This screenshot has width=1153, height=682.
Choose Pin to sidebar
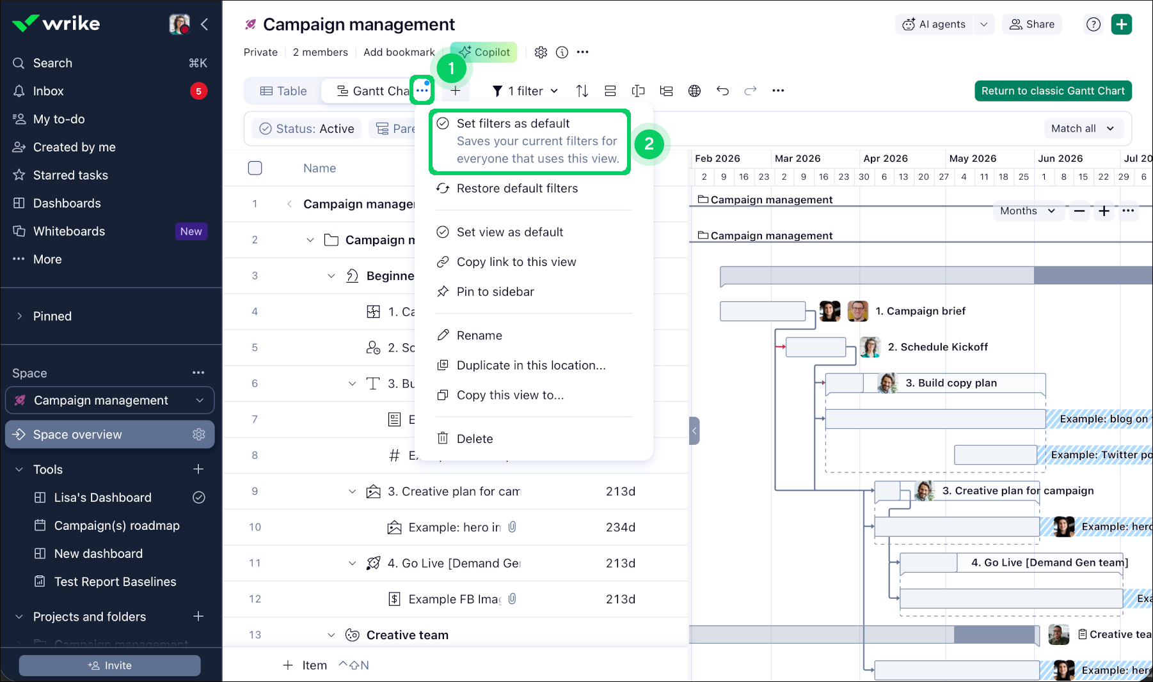click(x=534, y=291)
